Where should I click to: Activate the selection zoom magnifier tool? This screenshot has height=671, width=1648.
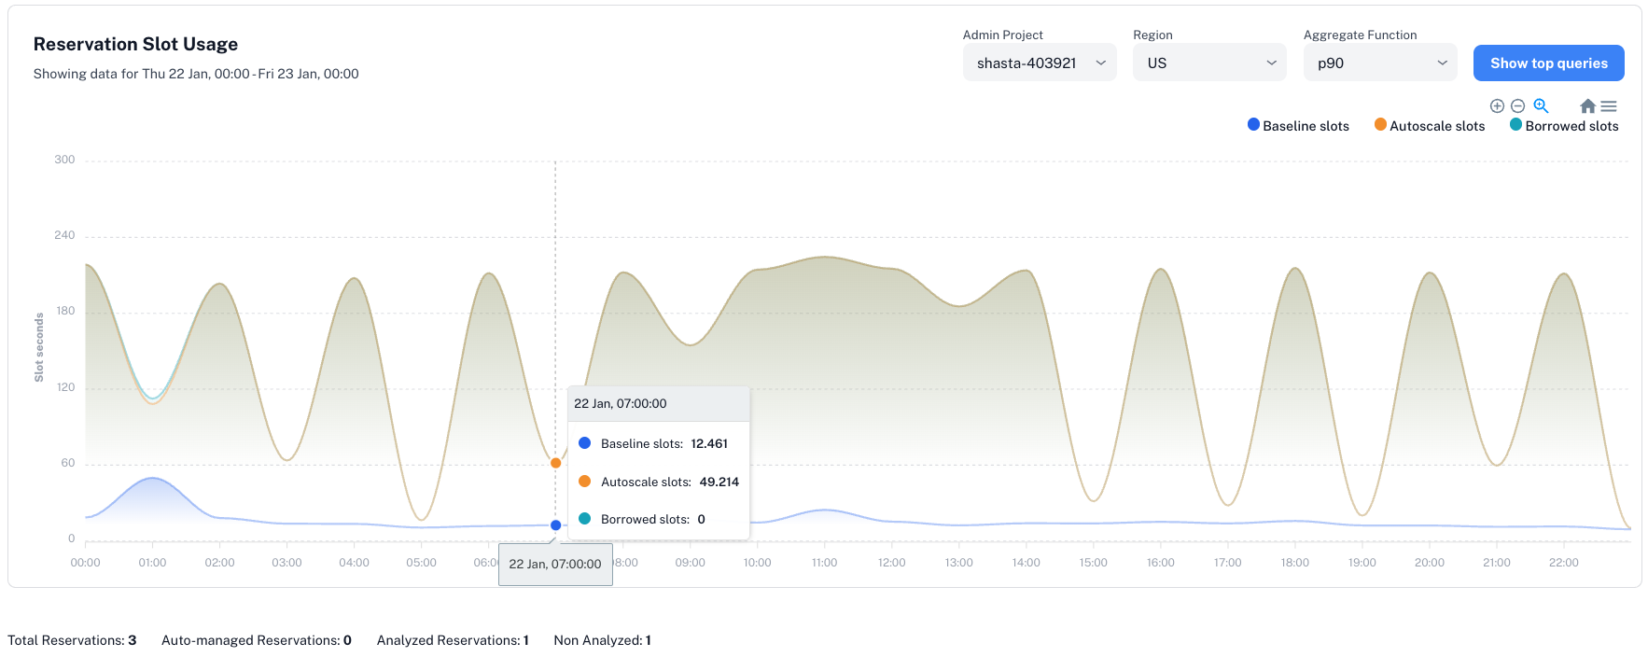(1541, 106)
